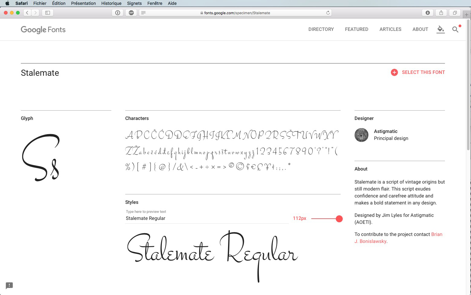
Task: Click the Stalemate font title
Action: pos(40,73)
